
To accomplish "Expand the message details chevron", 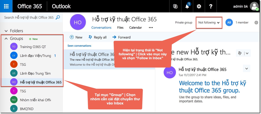I will coord(247,69).
